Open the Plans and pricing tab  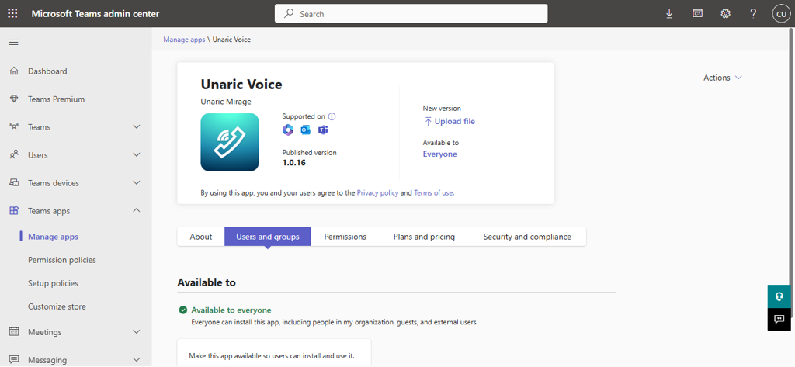coord(424,237)
